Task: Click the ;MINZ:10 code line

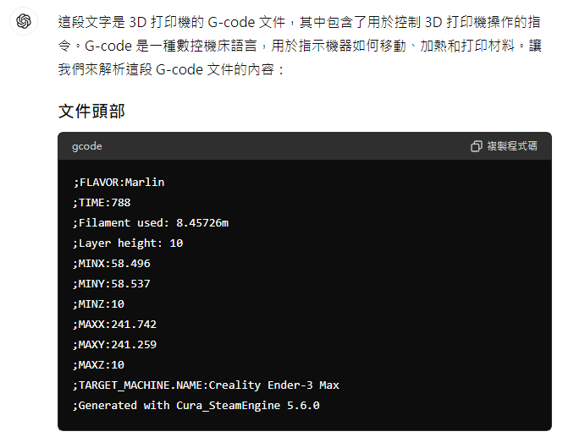Action: [x=98, y=304]
